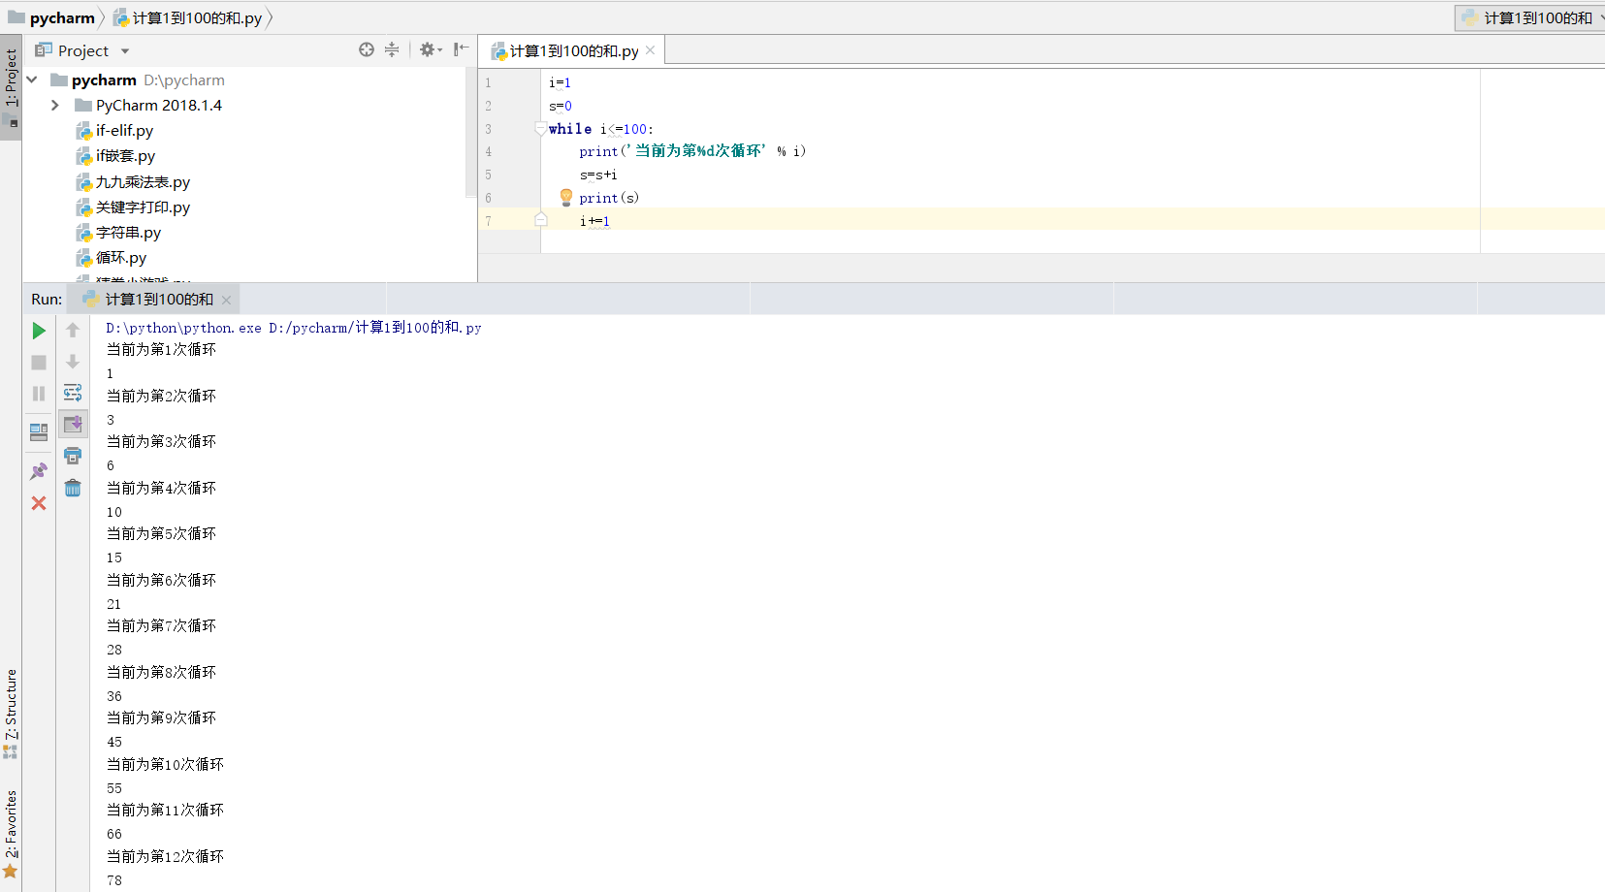Open the Project panel settings gear
The image size is (1605, 892).
(x=430, y=49)
